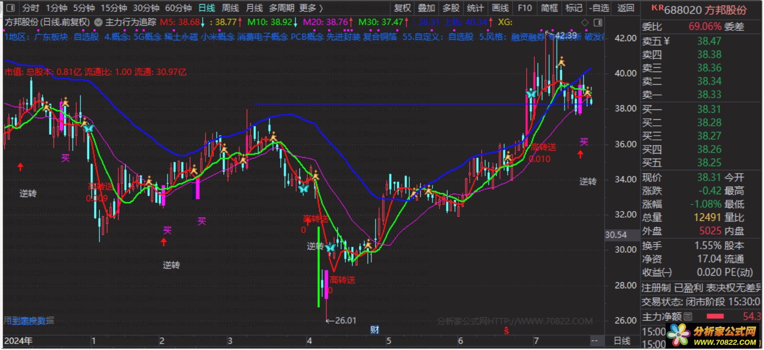Click the 现价 value 38.31
764x350 pixels.
tap(709, 178)
